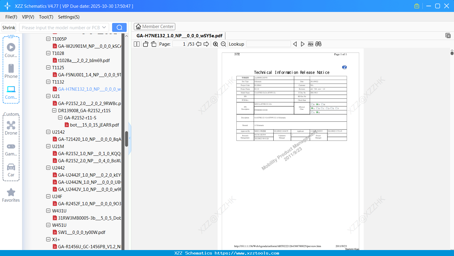The height and width of the screenshot is (256, 454).
Task: Click the model number search field
Action: (x=61, y=27)
